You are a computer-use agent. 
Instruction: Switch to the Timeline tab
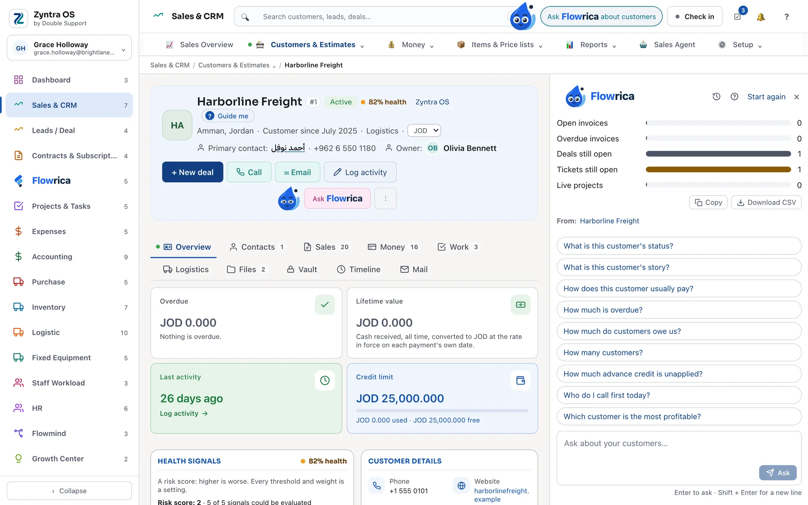pyautogui.click(x=359, y=269)
